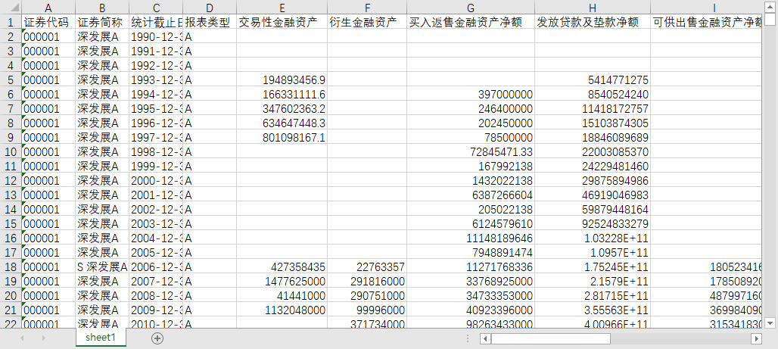Select date cell 2006-12-3
778x349 pixels.
coord(156,266)
